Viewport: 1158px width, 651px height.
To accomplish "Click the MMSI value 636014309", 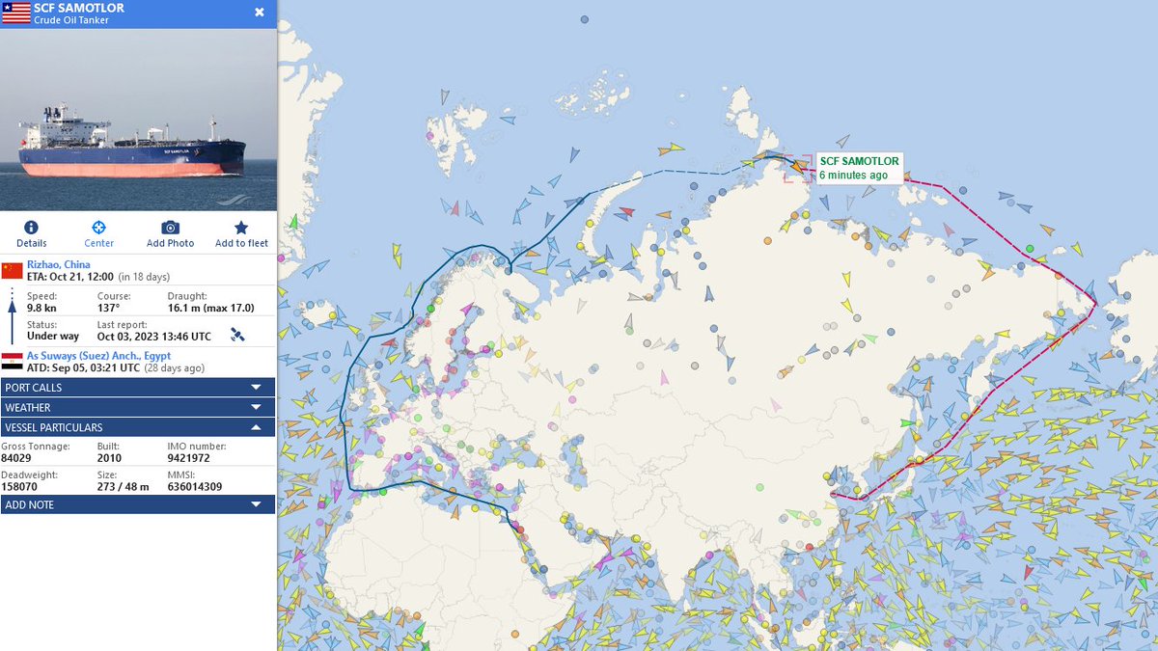I will pos(195,486).
